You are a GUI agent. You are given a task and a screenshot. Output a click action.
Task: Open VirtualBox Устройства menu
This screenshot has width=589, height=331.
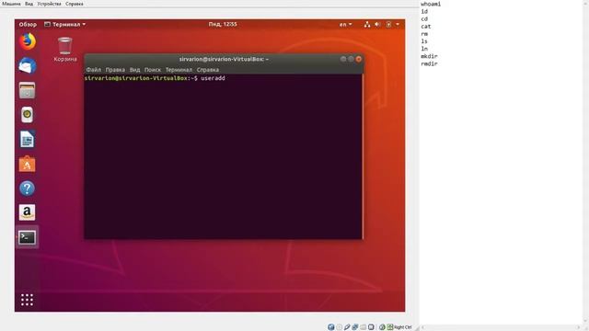click(49, 4)
